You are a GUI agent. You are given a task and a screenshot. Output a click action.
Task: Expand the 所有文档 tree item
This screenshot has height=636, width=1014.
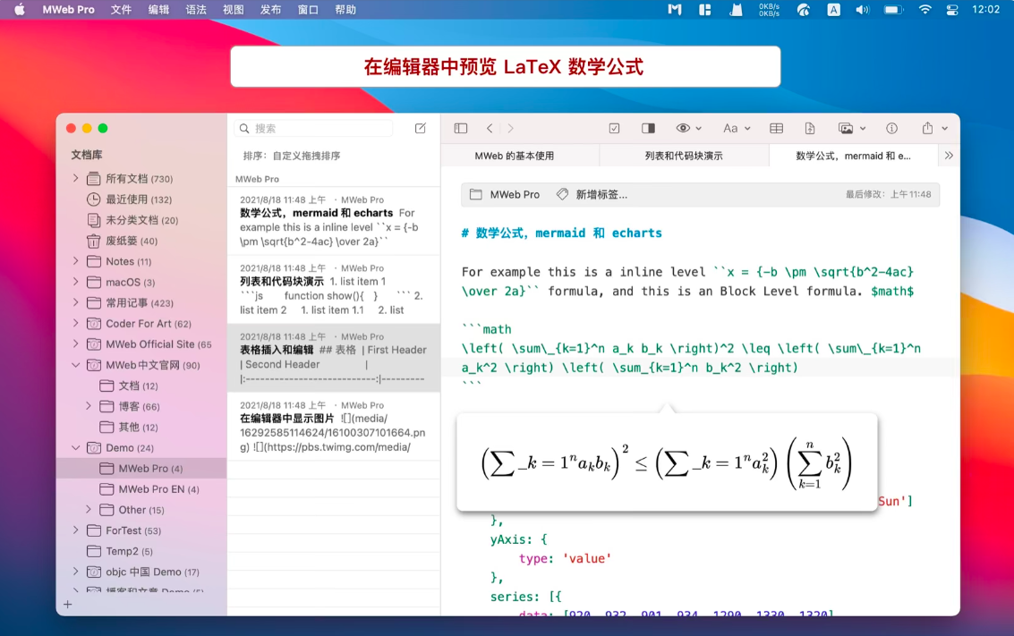click(76, 178)
